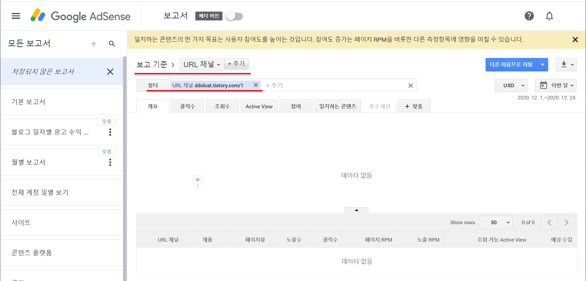Screen dimensions: 586x281
Task: Search reports with the magnifier icon
Action: [112, 44]
